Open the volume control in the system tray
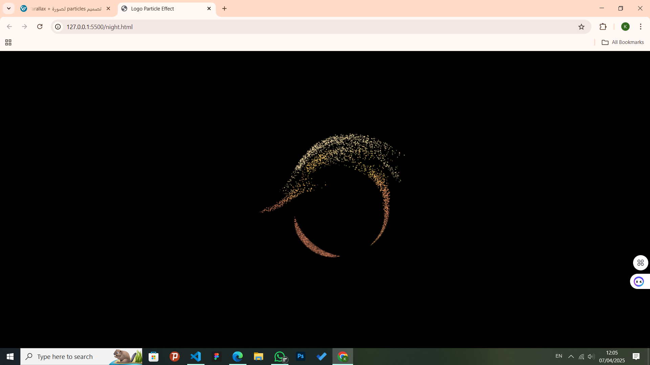This screenshot has width=650, height=365. tap(591, 357)
